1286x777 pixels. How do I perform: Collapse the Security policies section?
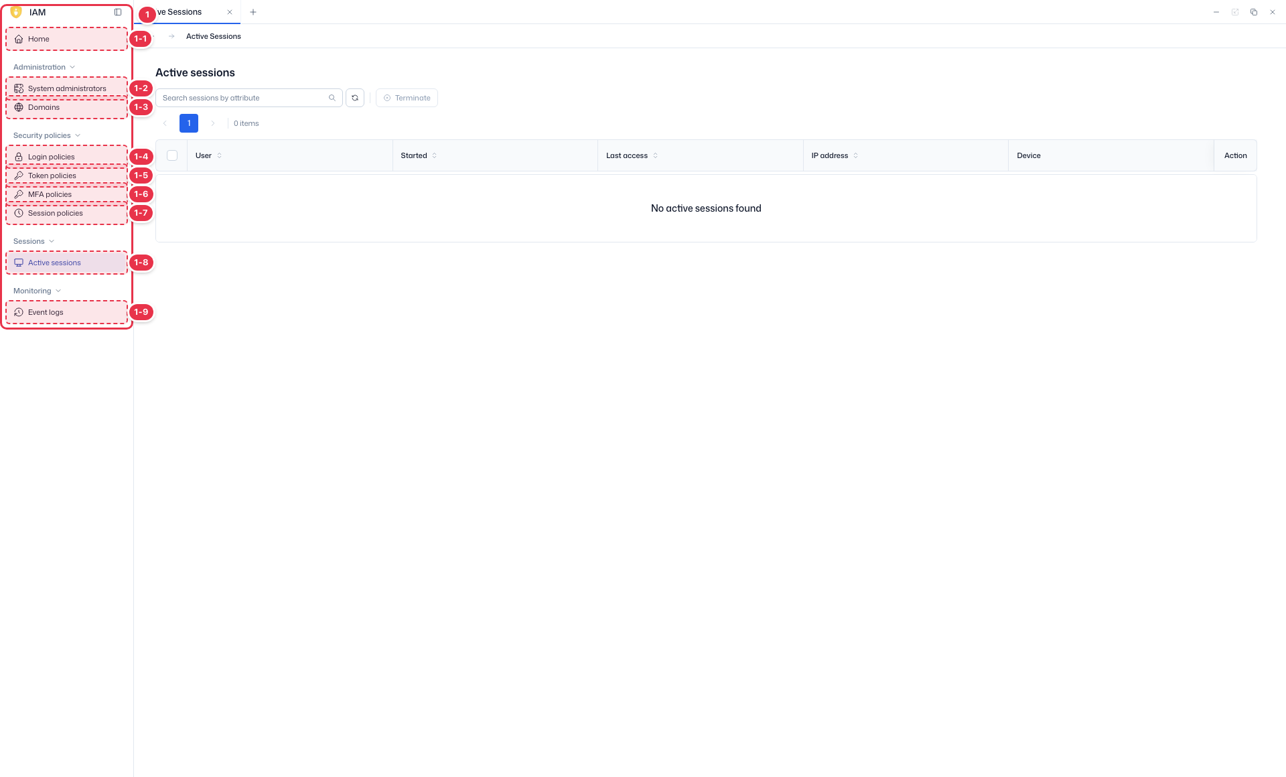point(47,135)
